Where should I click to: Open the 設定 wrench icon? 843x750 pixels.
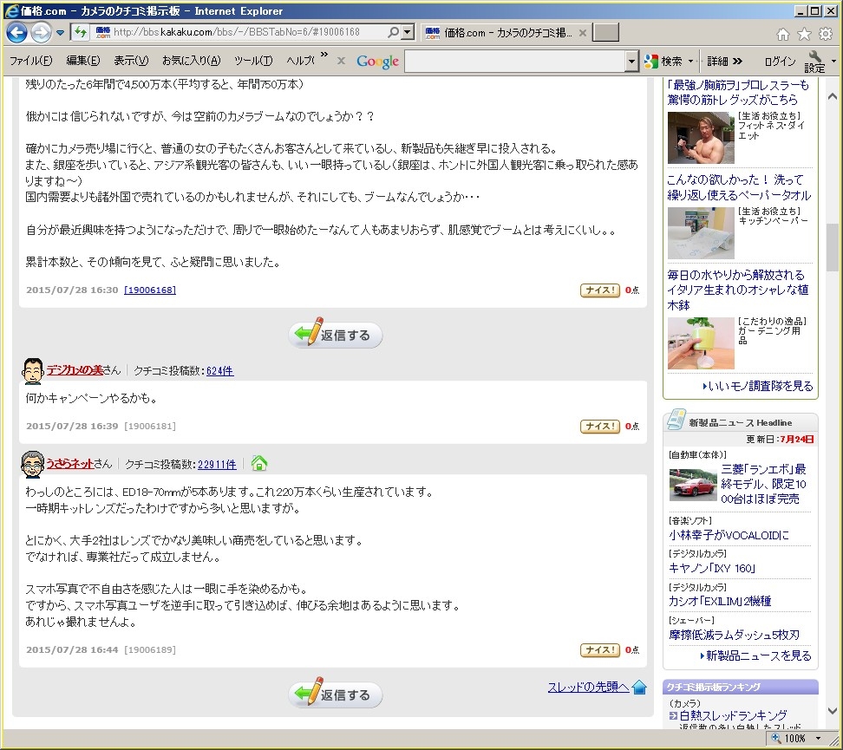(x=814, y=62)
